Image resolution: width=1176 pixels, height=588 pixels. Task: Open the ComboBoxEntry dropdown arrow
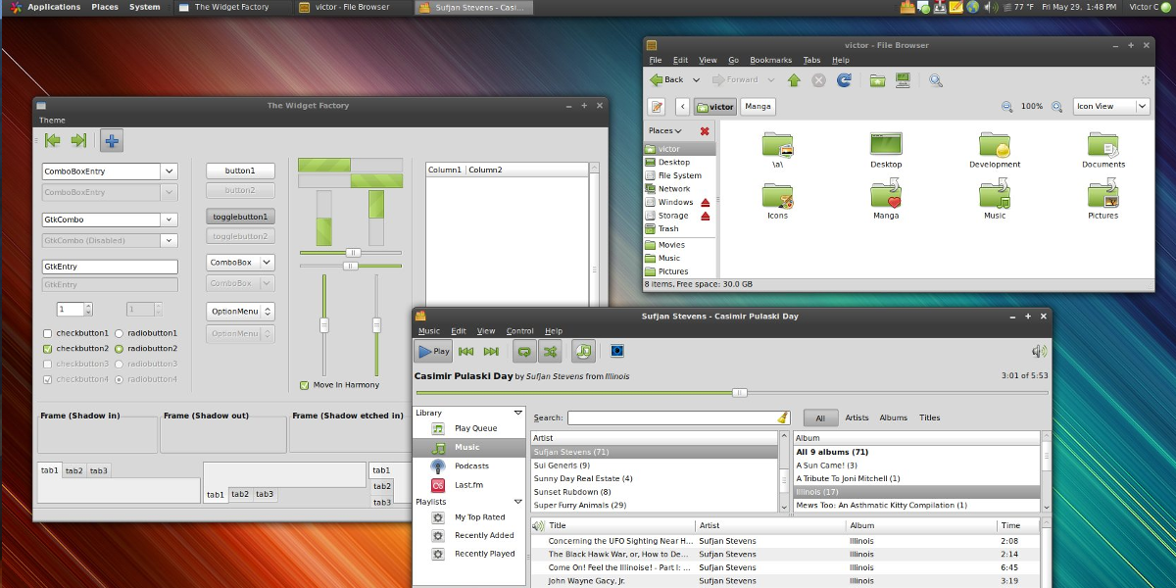pyautogui.click(x=170, y=171)
